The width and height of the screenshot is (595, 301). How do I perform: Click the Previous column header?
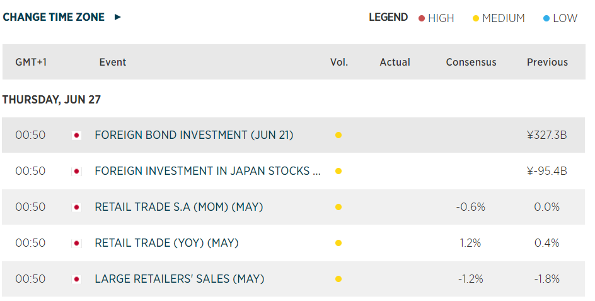coord(547,62)
